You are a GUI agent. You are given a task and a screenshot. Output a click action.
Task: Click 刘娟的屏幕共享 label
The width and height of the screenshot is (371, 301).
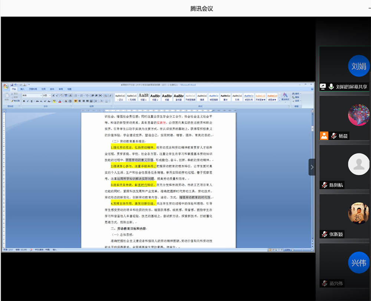pos(351,87)
